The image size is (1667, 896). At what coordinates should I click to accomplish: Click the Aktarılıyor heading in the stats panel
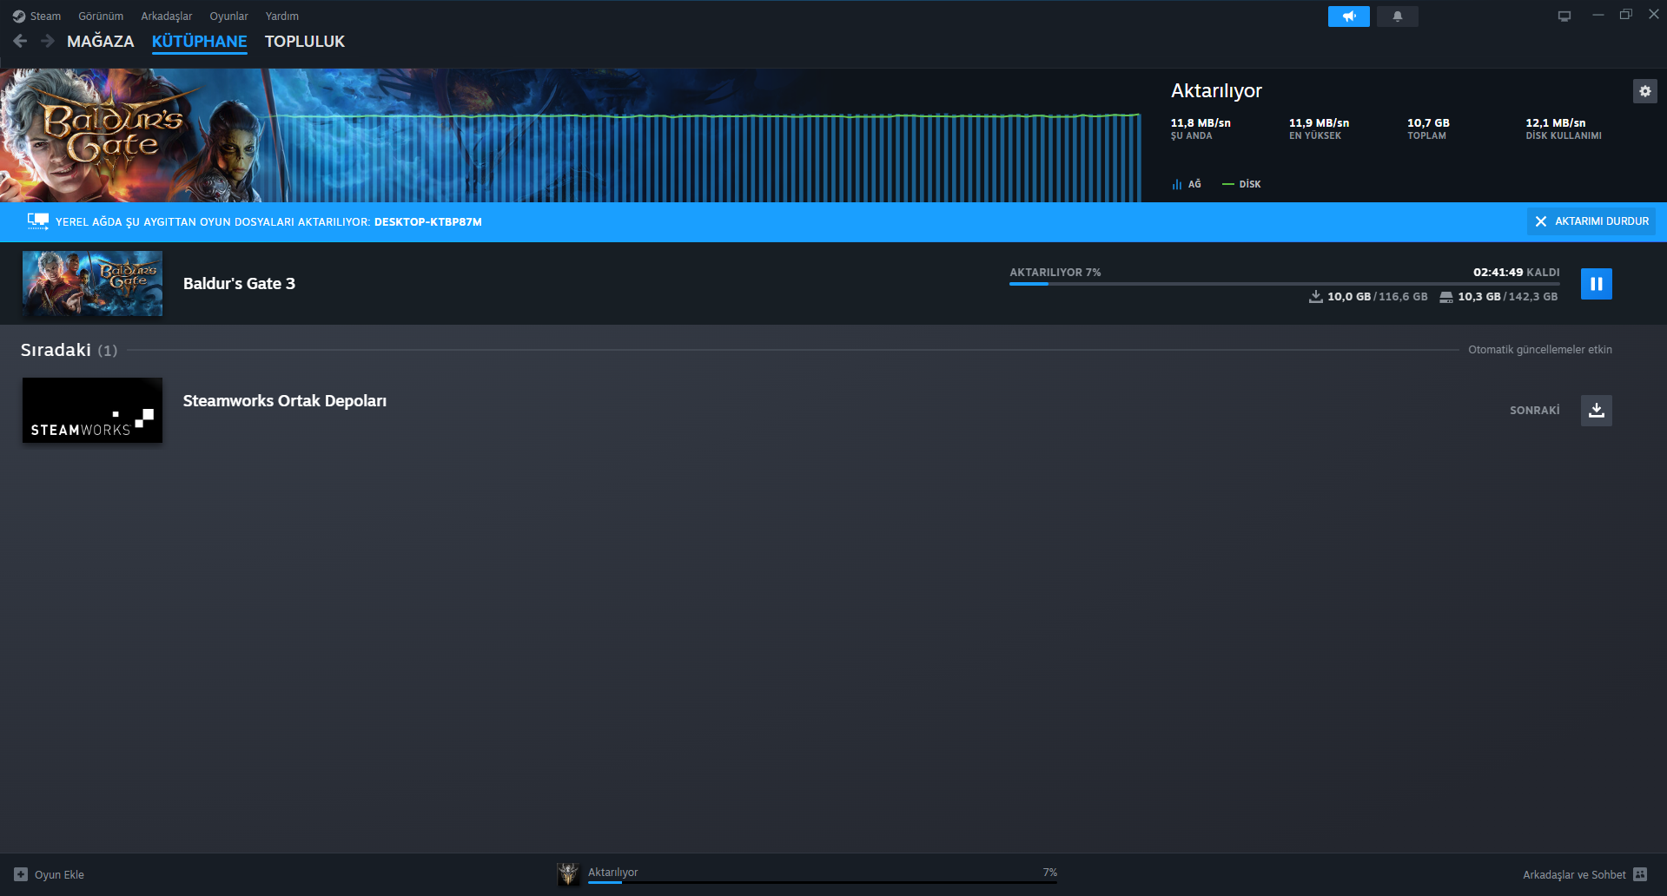pos(1216,91)
